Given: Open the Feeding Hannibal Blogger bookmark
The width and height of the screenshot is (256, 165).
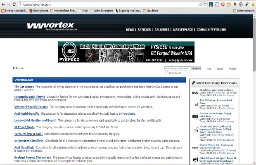Looking at the screenshot, I should [14, 11].
